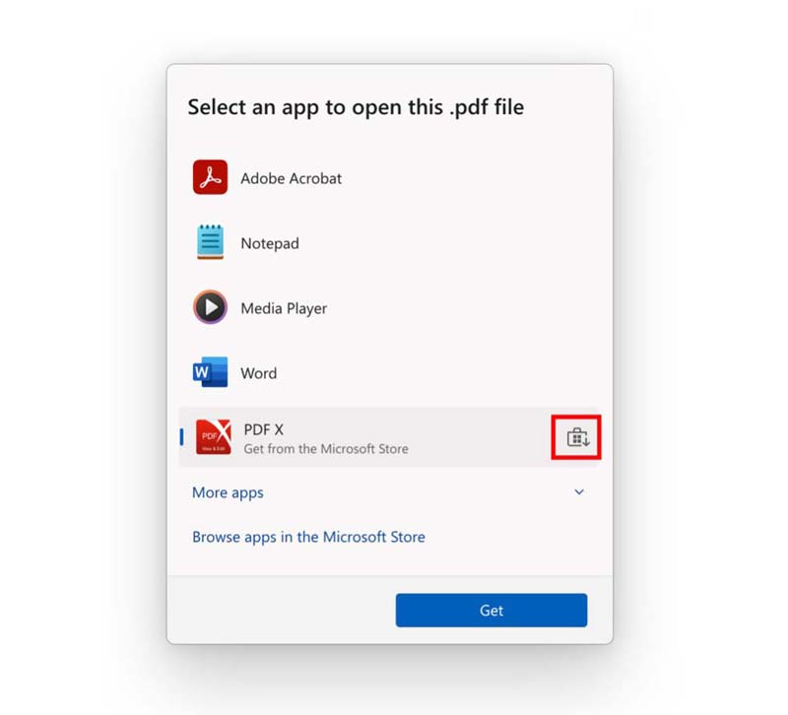This screenshot has width=788, height=715.
Task: Click the Media Player app icon
Action: [x=210, y=307]
